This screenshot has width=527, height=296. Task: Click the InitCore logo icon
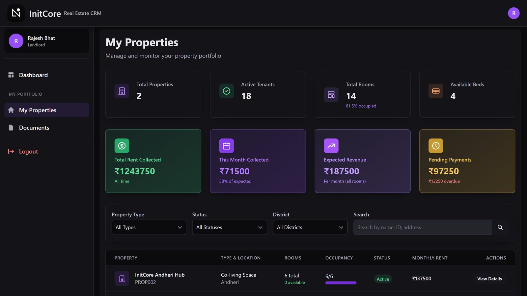coord(16,13)
